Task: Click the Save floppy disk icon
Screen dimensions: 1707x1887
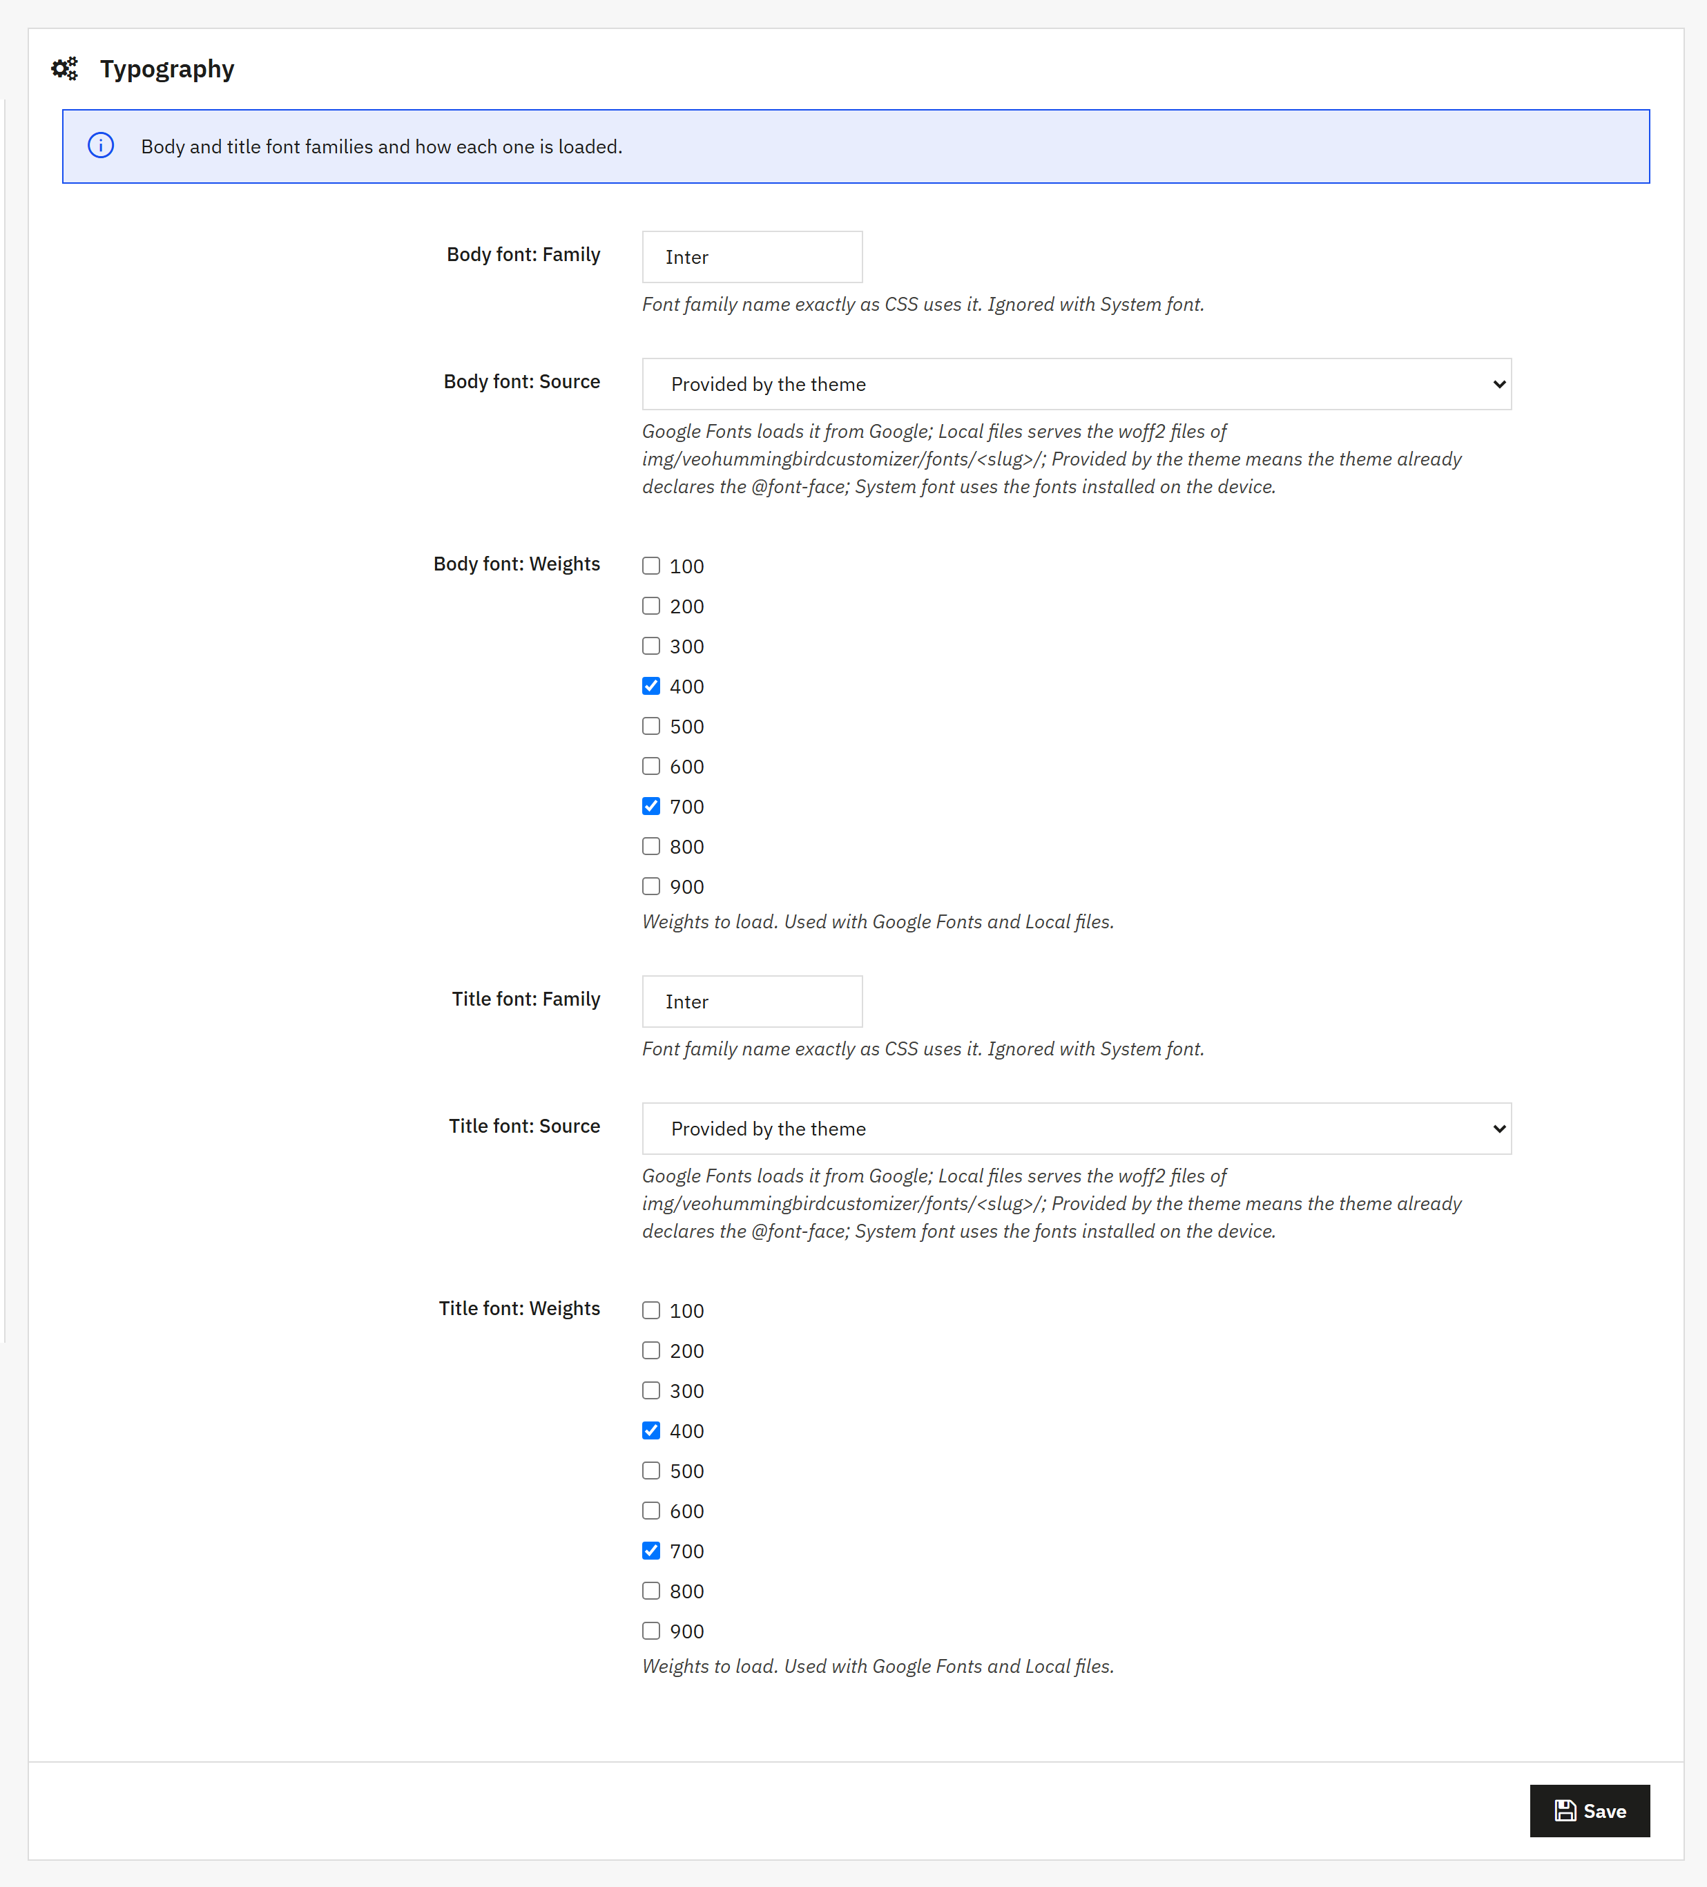Action: coord(1565,1810)
